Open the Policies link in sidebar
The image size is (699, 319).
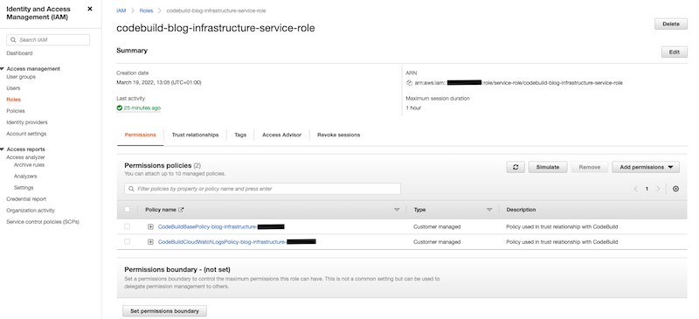(x=16, y=111)
